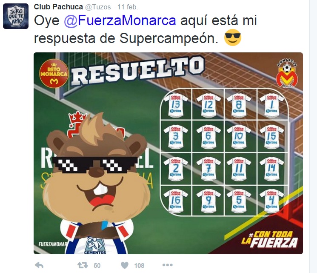Click jersey number 16 in grid
Viewport: 317px width, 273px height.
175,201
